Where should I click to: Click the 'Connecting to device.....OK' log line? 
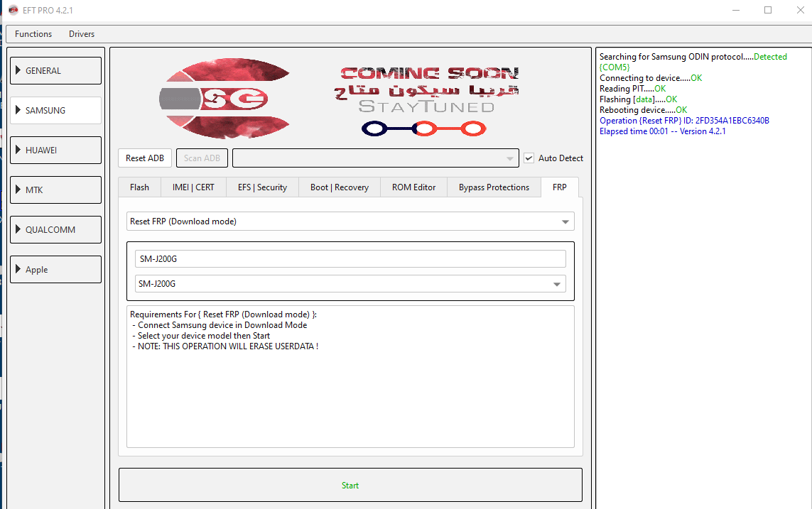click(651, 78)
